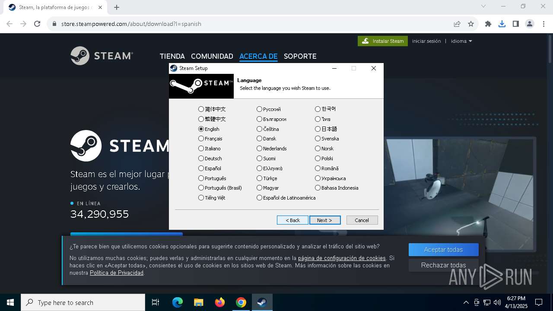Open Windows Start menu
The image size is (553, 311).
[10, 302]
